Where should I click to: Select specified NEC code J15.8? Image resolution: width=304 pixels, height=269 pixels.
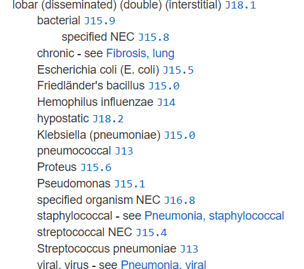point(154,37)
